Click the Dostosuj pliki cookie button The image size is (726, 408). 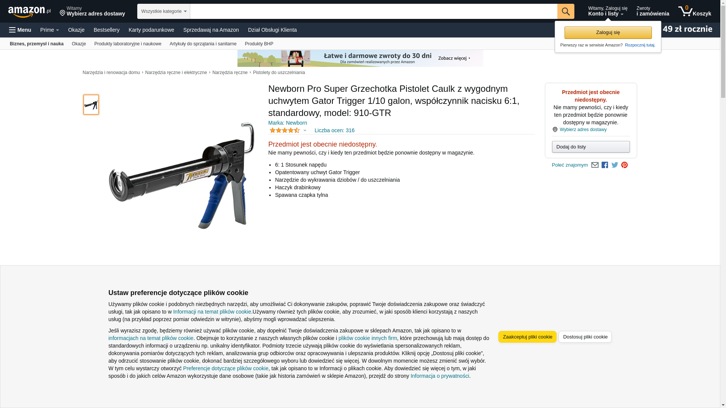585,337
